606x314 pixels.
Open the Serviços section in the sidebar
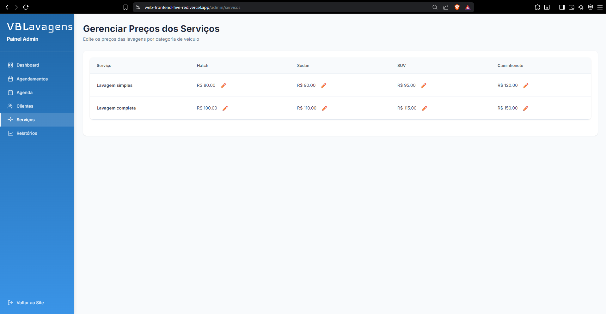point(25,120)
